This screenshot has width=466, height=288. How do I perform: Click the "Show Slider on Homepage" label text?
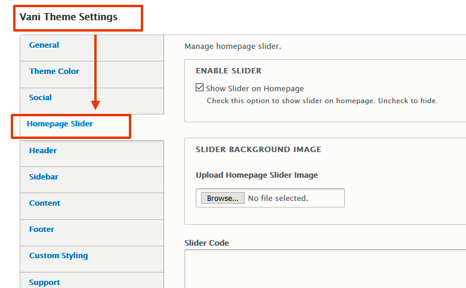click(255, 89)
